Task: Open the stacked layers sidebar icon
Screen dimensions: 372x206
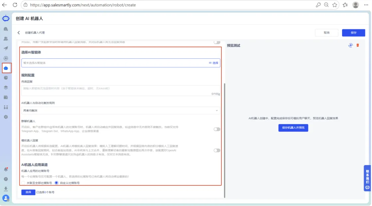Action: click(x=6, y=87)
